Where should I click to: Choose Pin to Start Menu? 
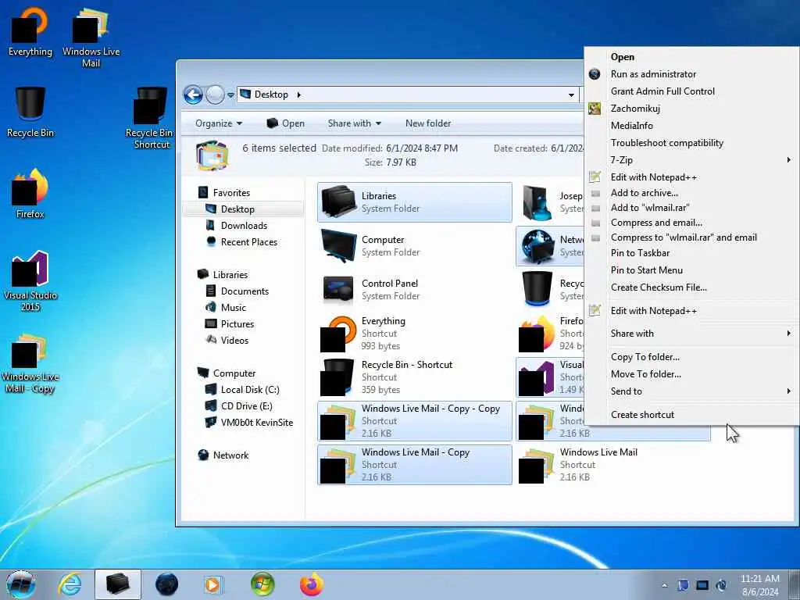(693, 270)
